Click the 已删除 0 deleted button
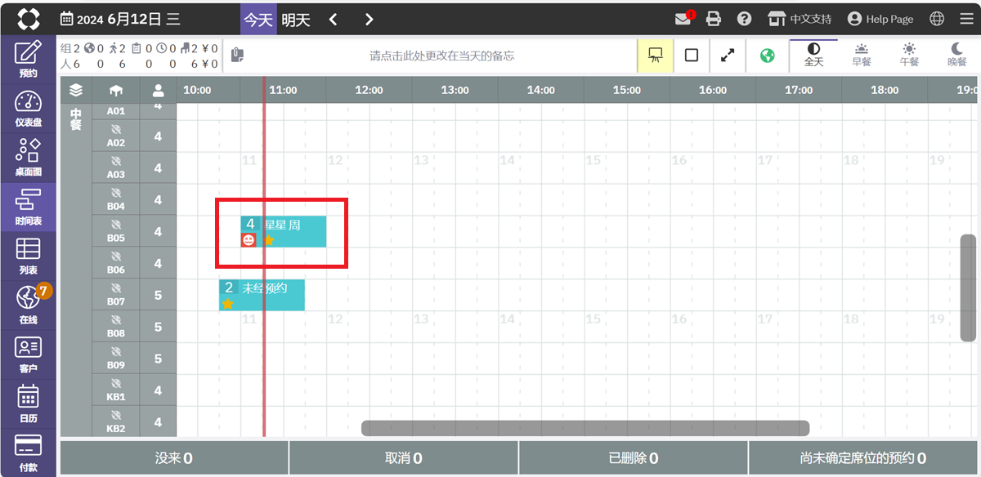 pos(634,458)
